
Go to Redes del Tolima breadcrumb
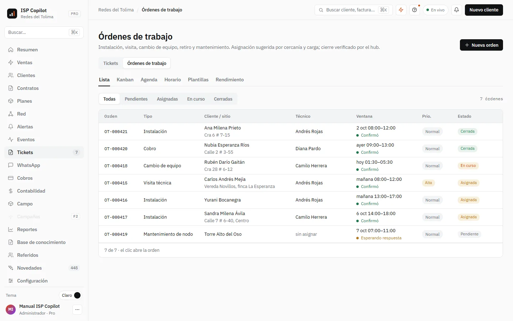[116, 10]
